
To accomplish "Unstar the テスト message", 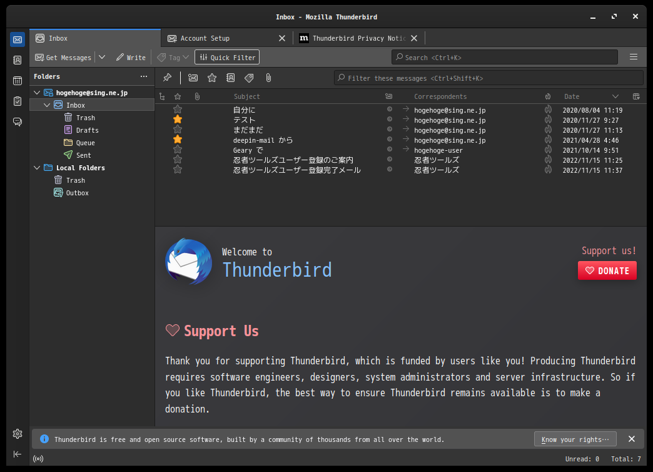I will (x=178, y=120).
